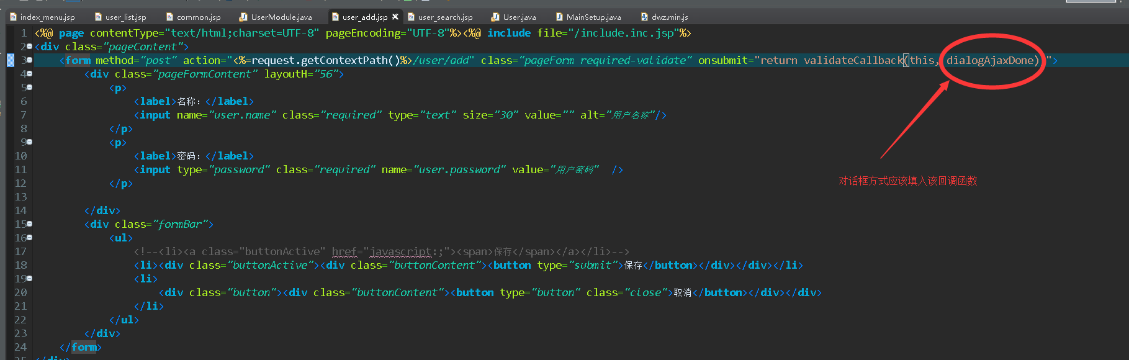Collapse the li fold marker at line 19
The width and height of the screenshot is (1129, 360).
coord(30,279)
